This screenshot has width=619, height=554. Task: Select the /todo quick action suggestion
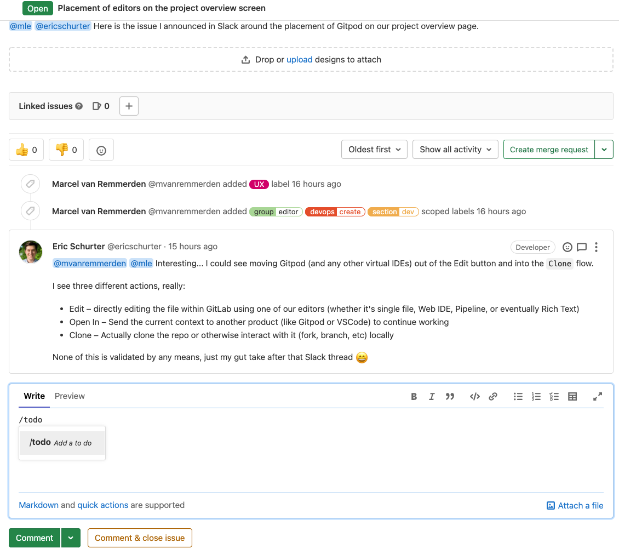[x=62, y=443]
